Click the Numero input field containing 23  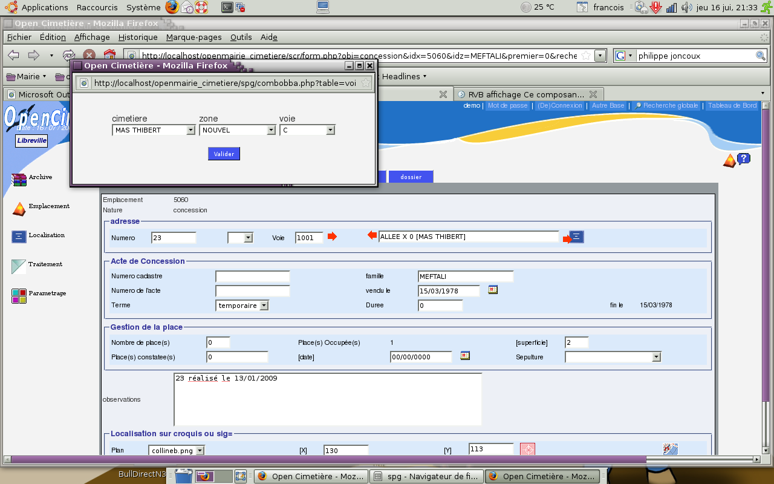tap(174, 238)
